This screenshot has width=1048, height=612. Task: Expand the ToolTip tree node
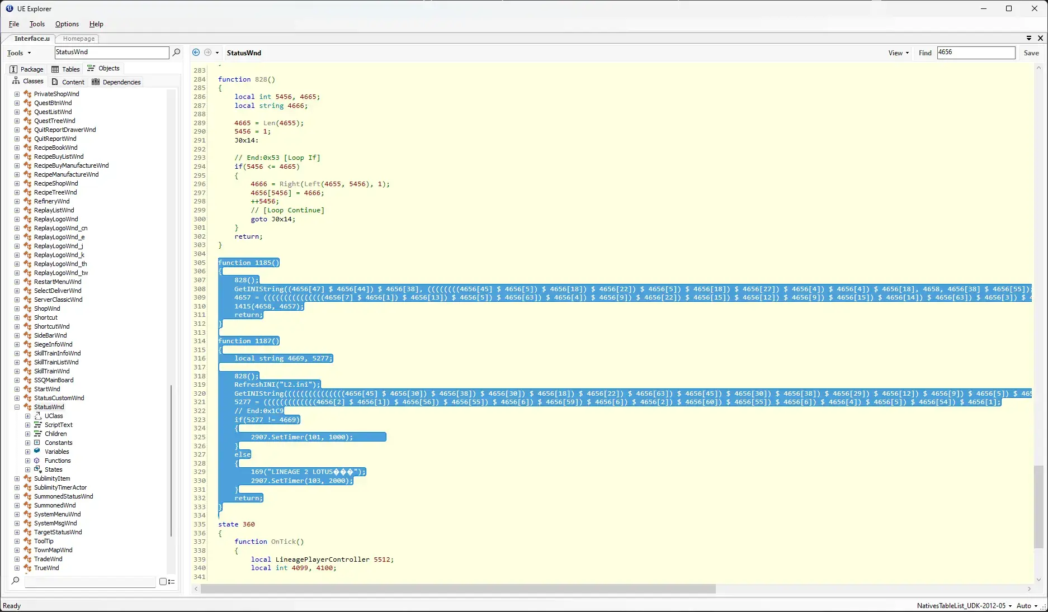click(x=17, y=541)
